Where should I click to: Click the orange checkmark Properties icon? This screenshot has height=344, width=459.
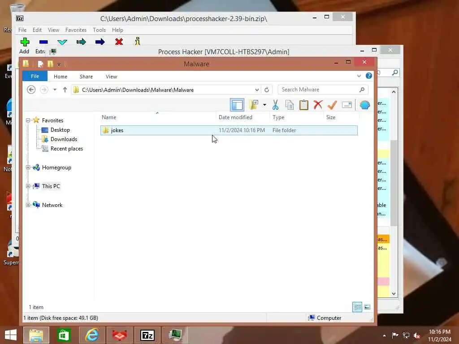[x=332, y=105]
